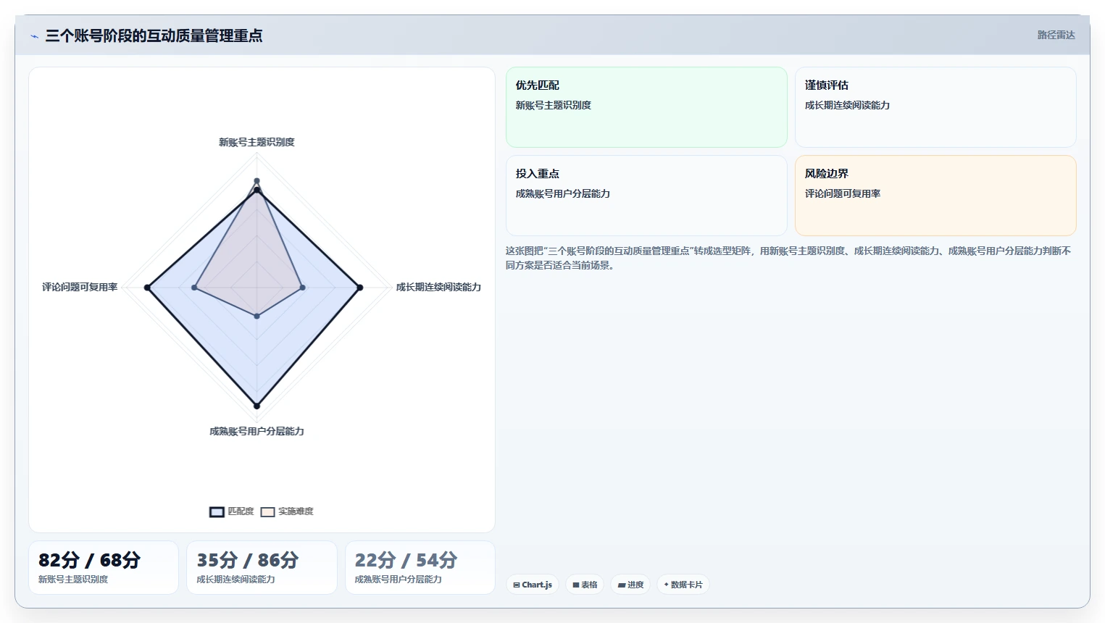Screen dimensions: 1105x623
Task: Click the 实施难度 data point on 评论问题可复用率 axis
Action: point(194,288)
